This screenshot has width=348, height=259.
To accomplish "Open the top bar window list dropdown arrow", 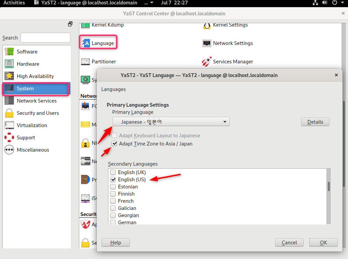I will click(152, 3).
